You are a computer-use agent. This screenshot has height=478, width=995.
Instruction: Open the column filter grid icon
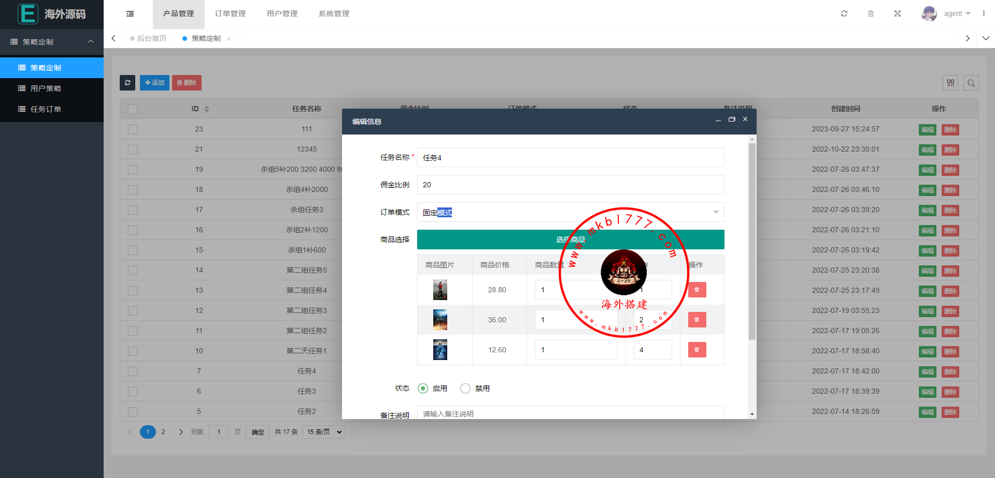click(x=950, y=83)
